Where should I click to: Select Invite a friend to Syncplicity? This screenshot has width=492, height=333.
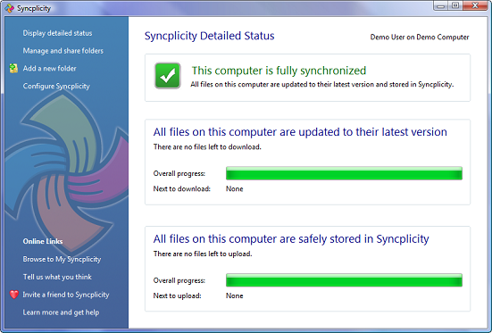(66, 295)
